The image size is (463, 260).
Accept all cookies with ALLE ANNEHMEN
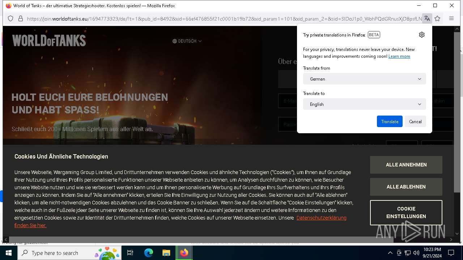406,165
